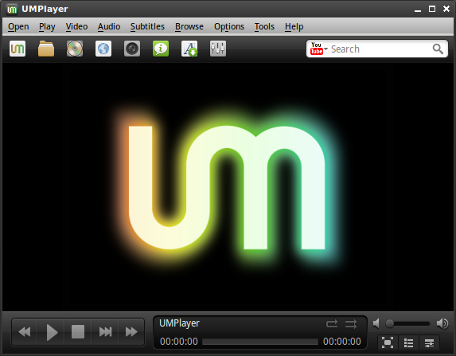Open disc using the CD icon
The height and width of the screenshot is (356, 456).
tap(75, 49)
